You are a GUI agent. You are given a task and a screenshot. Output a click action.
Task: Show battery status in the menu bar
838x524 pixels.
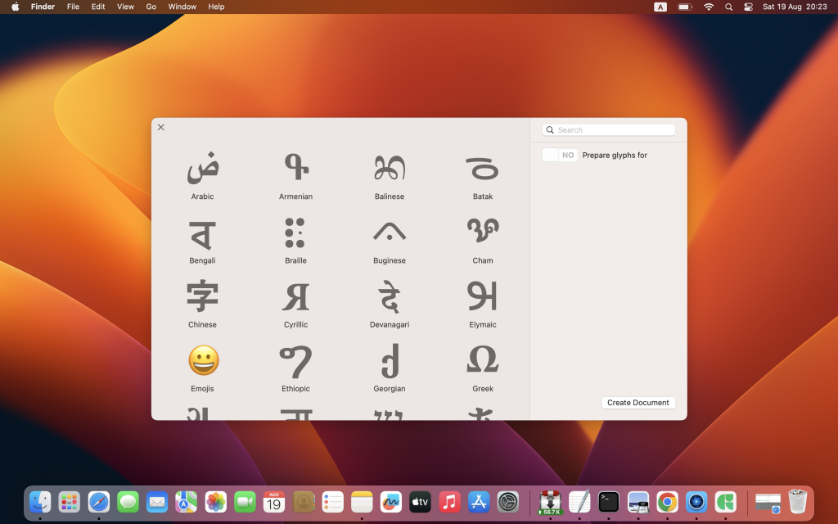point(685,7)
